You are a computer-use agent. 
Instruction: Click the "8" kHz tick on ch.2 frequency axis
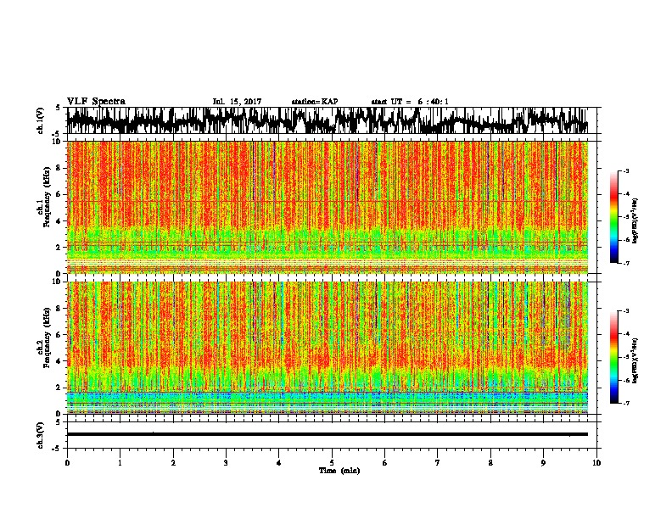[x=59, y=309]
